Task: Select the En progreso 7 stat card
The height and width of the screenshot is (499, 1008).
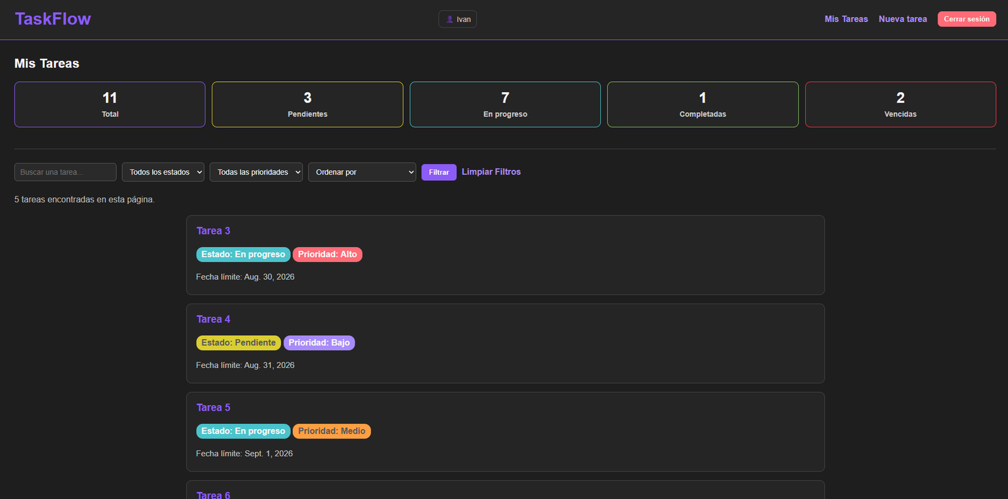Action: click(505, 105)
